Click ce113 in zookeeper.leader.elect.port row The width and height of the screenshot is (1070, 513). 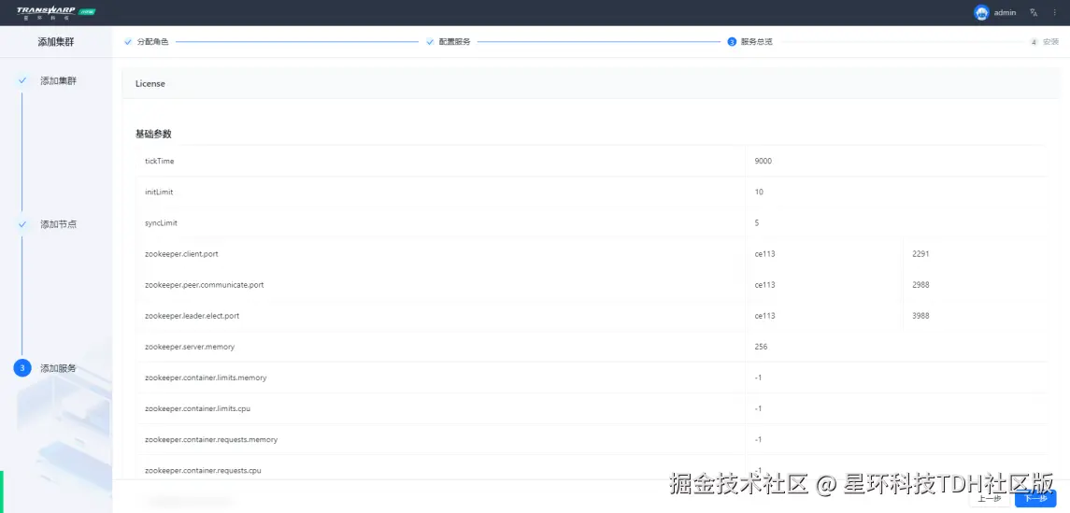pyautogui.click(x=765, y=316)
